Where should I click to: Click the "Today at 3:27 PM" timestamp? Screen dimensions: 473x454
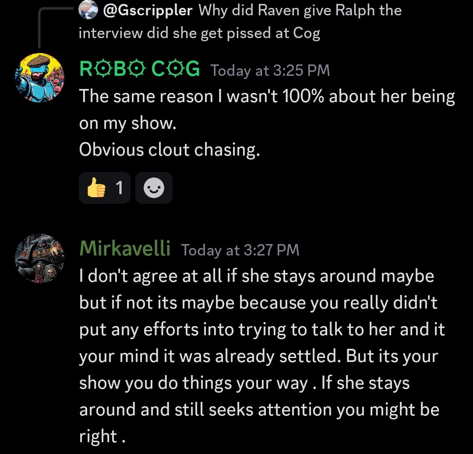pos(240,250)
